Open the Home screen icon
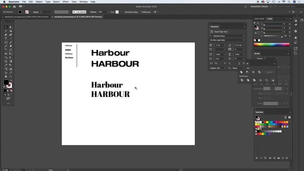 point(14,6)
